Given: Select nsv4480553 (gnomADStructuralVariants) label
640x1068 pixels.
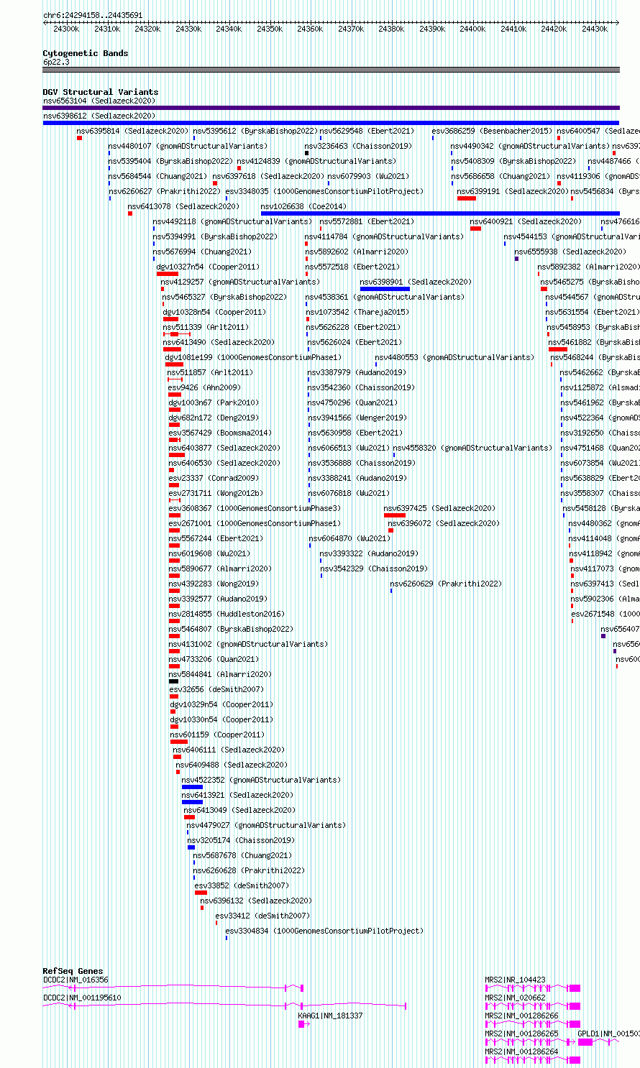Looking at the screenshot, I should [454, 357].
